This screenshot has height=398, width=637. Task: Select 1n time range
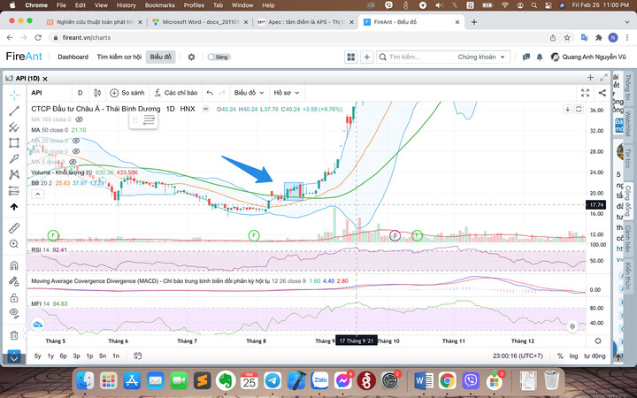(x=116, y=356)
